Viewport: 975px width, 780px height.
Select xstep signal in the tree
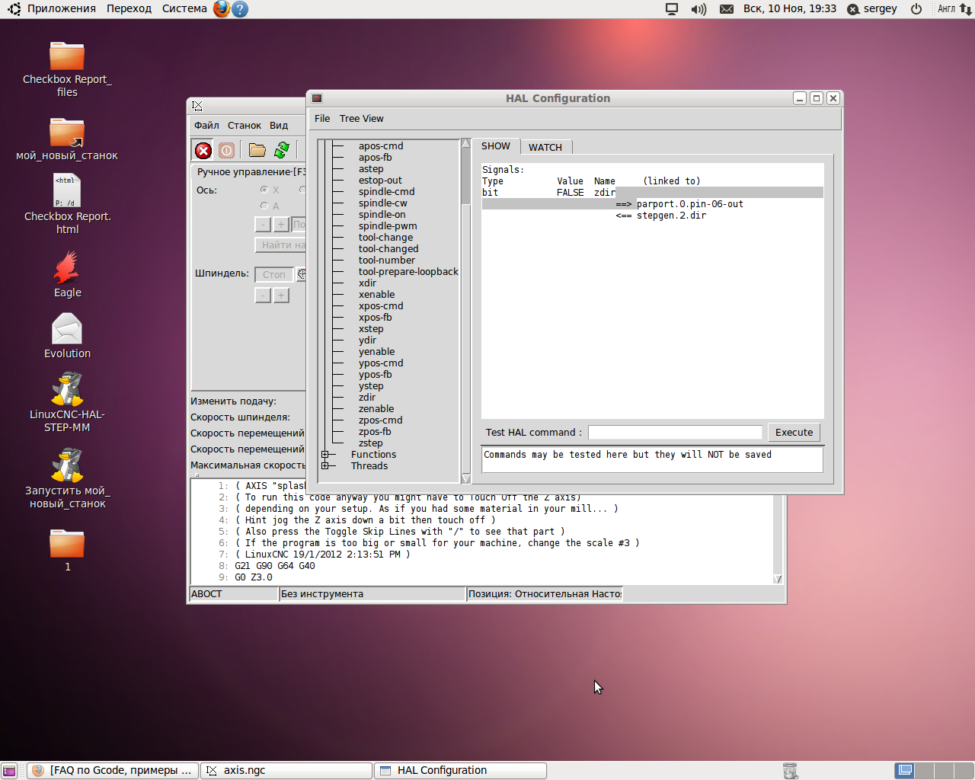[x=371, y=329]
